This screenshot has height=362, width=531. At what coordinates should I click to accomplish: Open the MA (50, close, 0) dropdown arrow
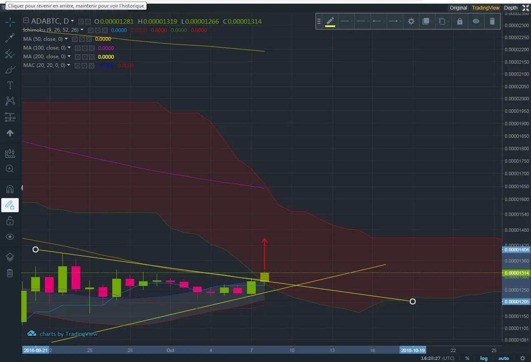tap(67, 39)
